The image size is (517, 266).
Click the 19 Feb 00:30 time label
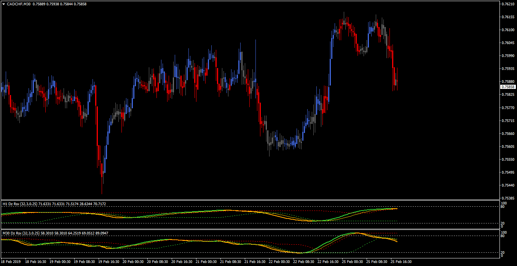click(60, 262)
